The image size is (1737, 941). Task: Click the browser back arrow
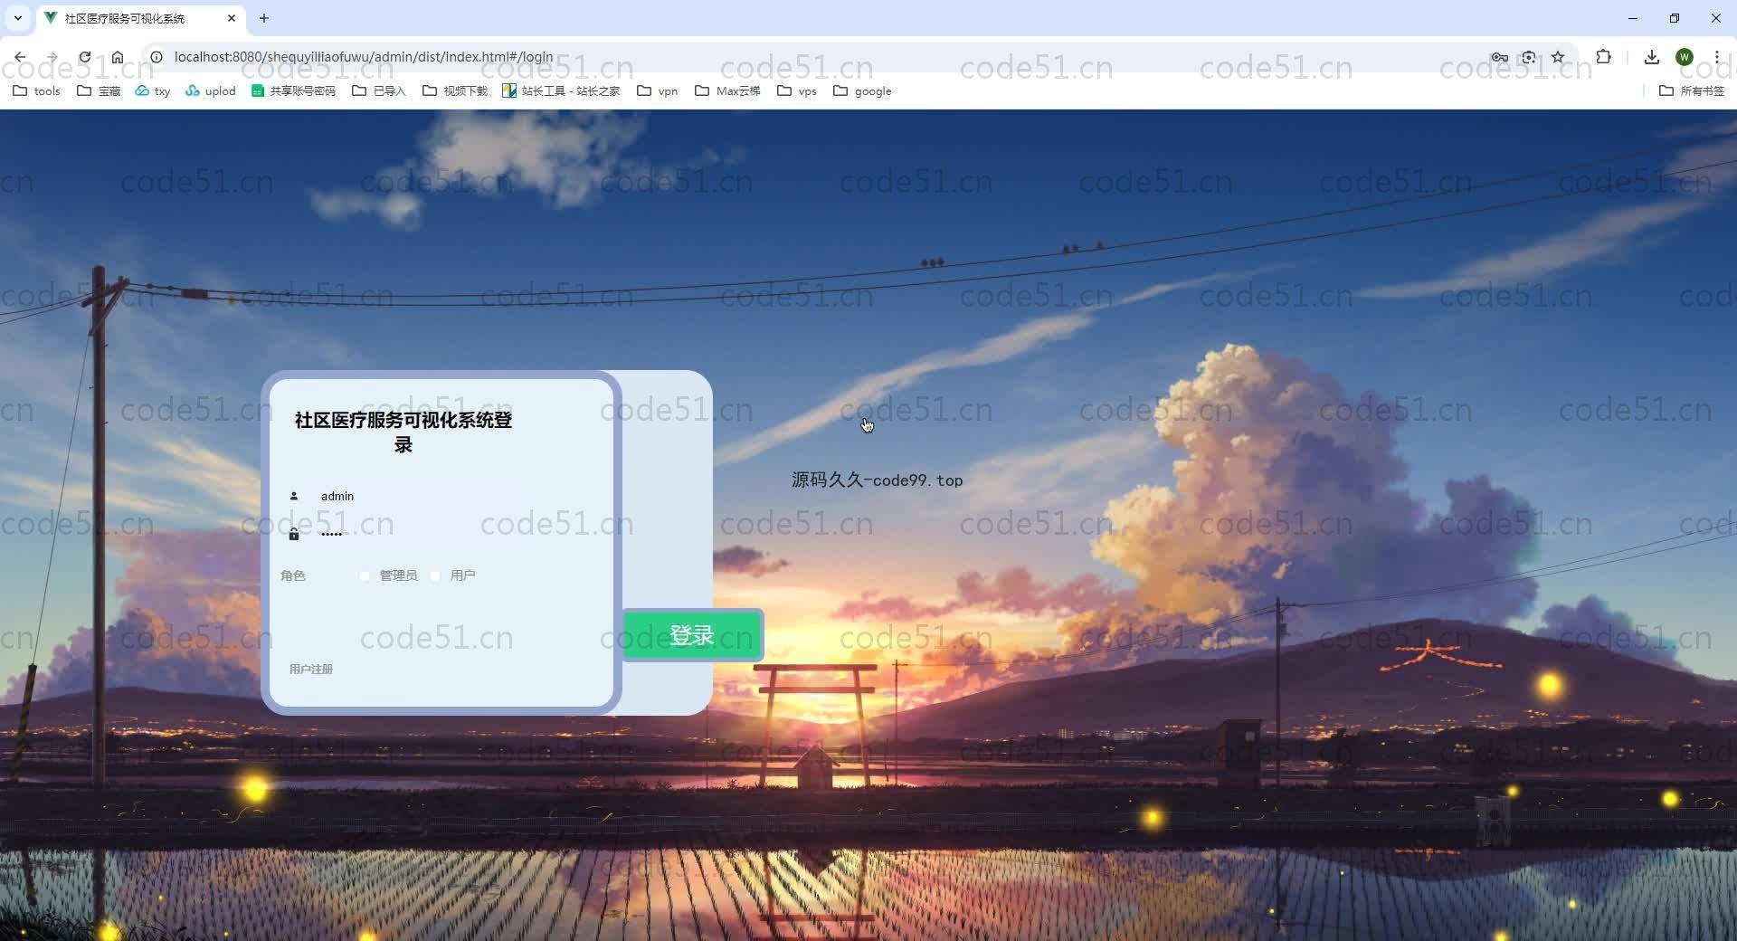pyautogui.click(x=20, y=57)
